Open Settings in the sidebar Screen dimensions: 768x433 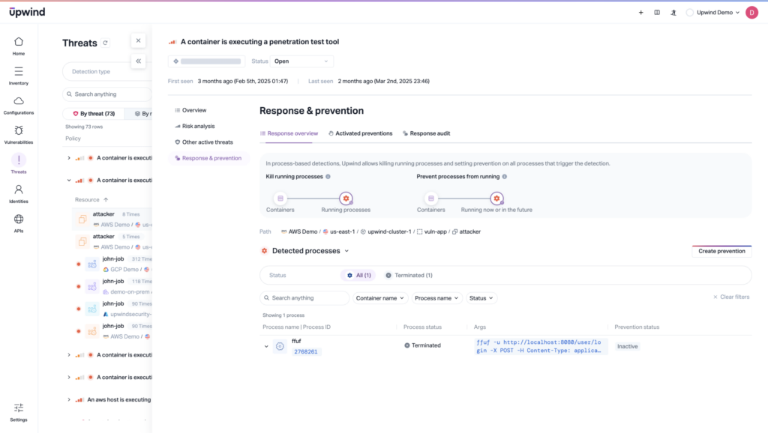coord(19,412)
